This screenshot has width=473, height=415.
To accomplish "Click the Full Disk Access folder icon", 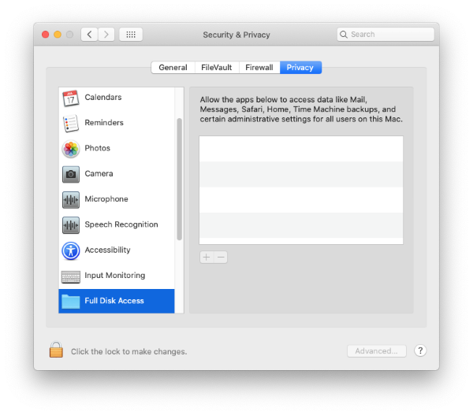I will tap(71, 302).
